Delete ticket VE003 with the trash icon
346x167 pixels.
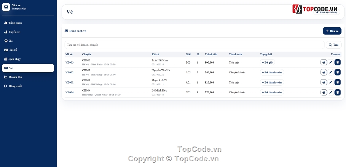click(337, 62)
